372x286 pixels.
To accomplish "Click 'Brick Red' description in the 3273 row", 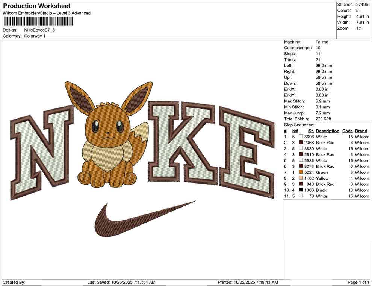I will click(325, 166).
